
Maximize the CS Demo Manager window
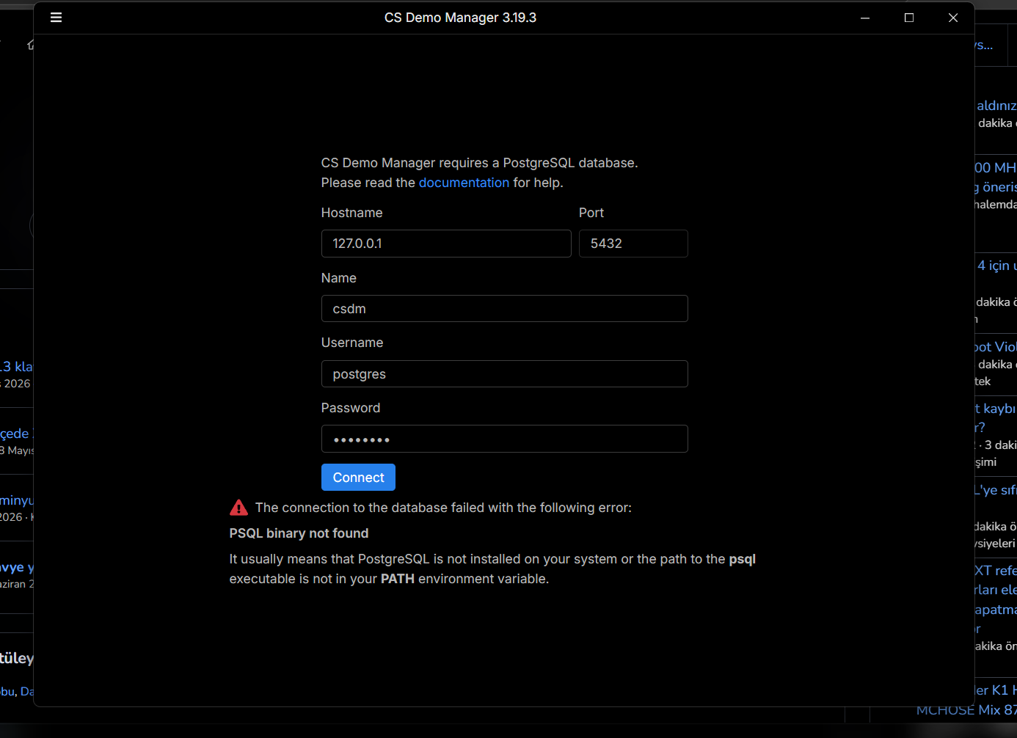[909, 18]
